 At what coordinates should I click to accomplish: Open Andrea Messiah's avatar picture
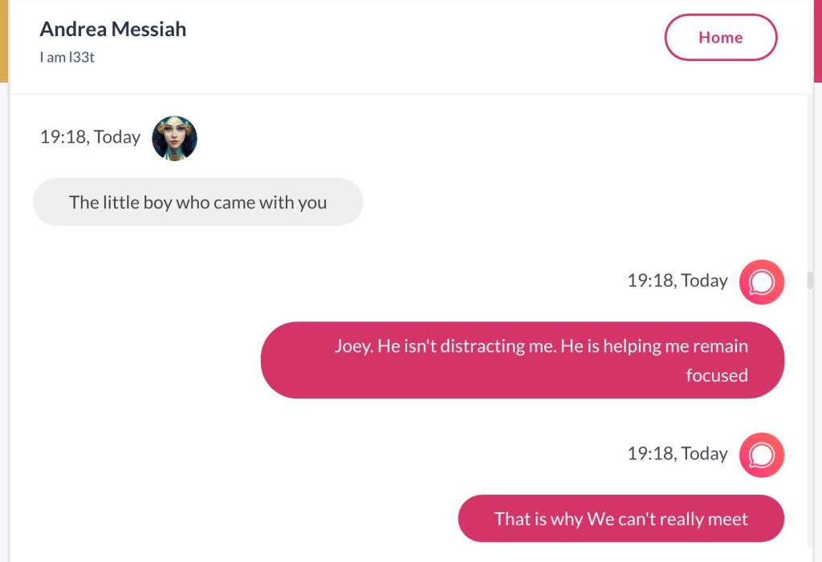click(174, 138)
